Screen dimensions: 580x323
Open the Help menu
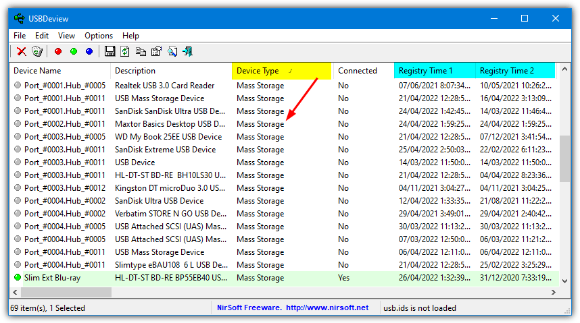click(x=130, y=36)
